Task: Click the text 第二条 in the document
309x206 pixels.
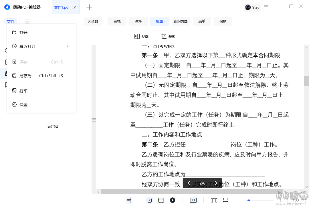Action: click(150, 144)
